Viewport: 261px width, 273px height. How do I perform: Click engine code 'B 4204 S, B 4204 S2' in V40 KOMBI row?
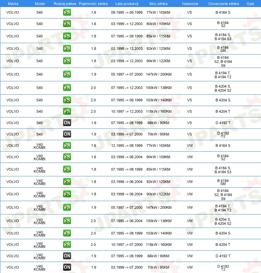[x=223, y=221]
